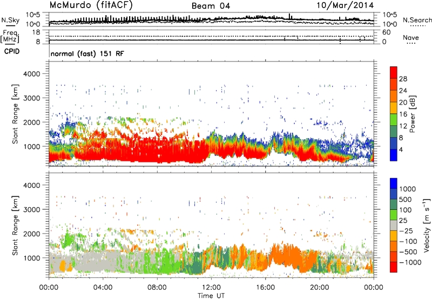The width and height of the screenshot is (432, 299).
Task: Click the "Velocity [m s-1]" color bar title
Action: (x=427, y=225)
